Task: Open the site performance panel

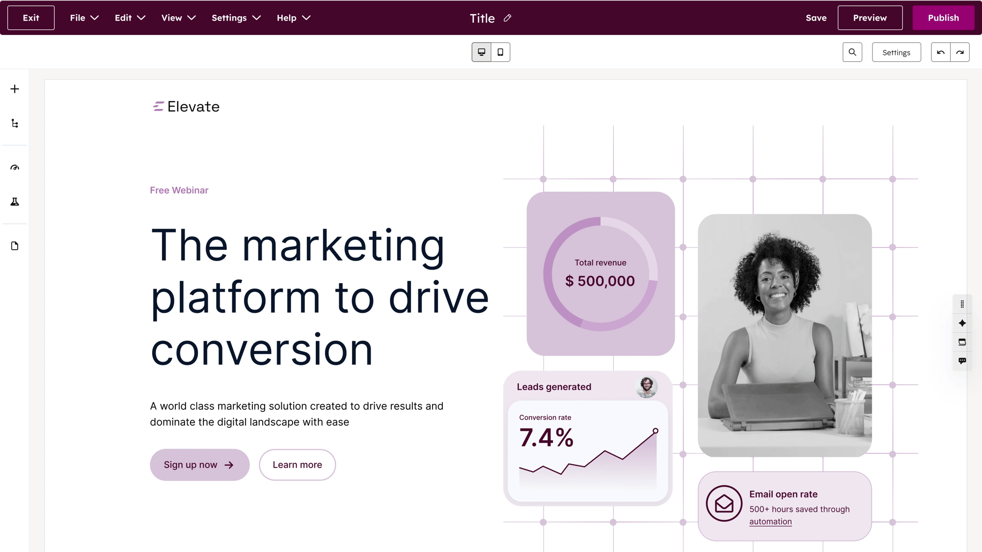Action: (15, 167)
